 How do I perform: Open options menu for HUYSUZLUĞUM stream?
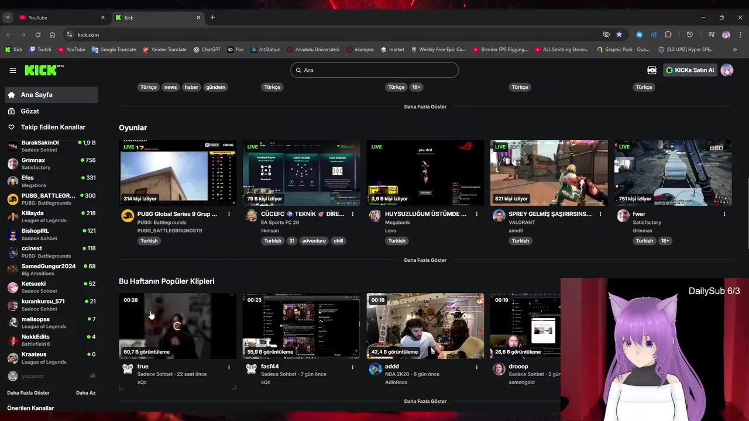pos(476,215)
